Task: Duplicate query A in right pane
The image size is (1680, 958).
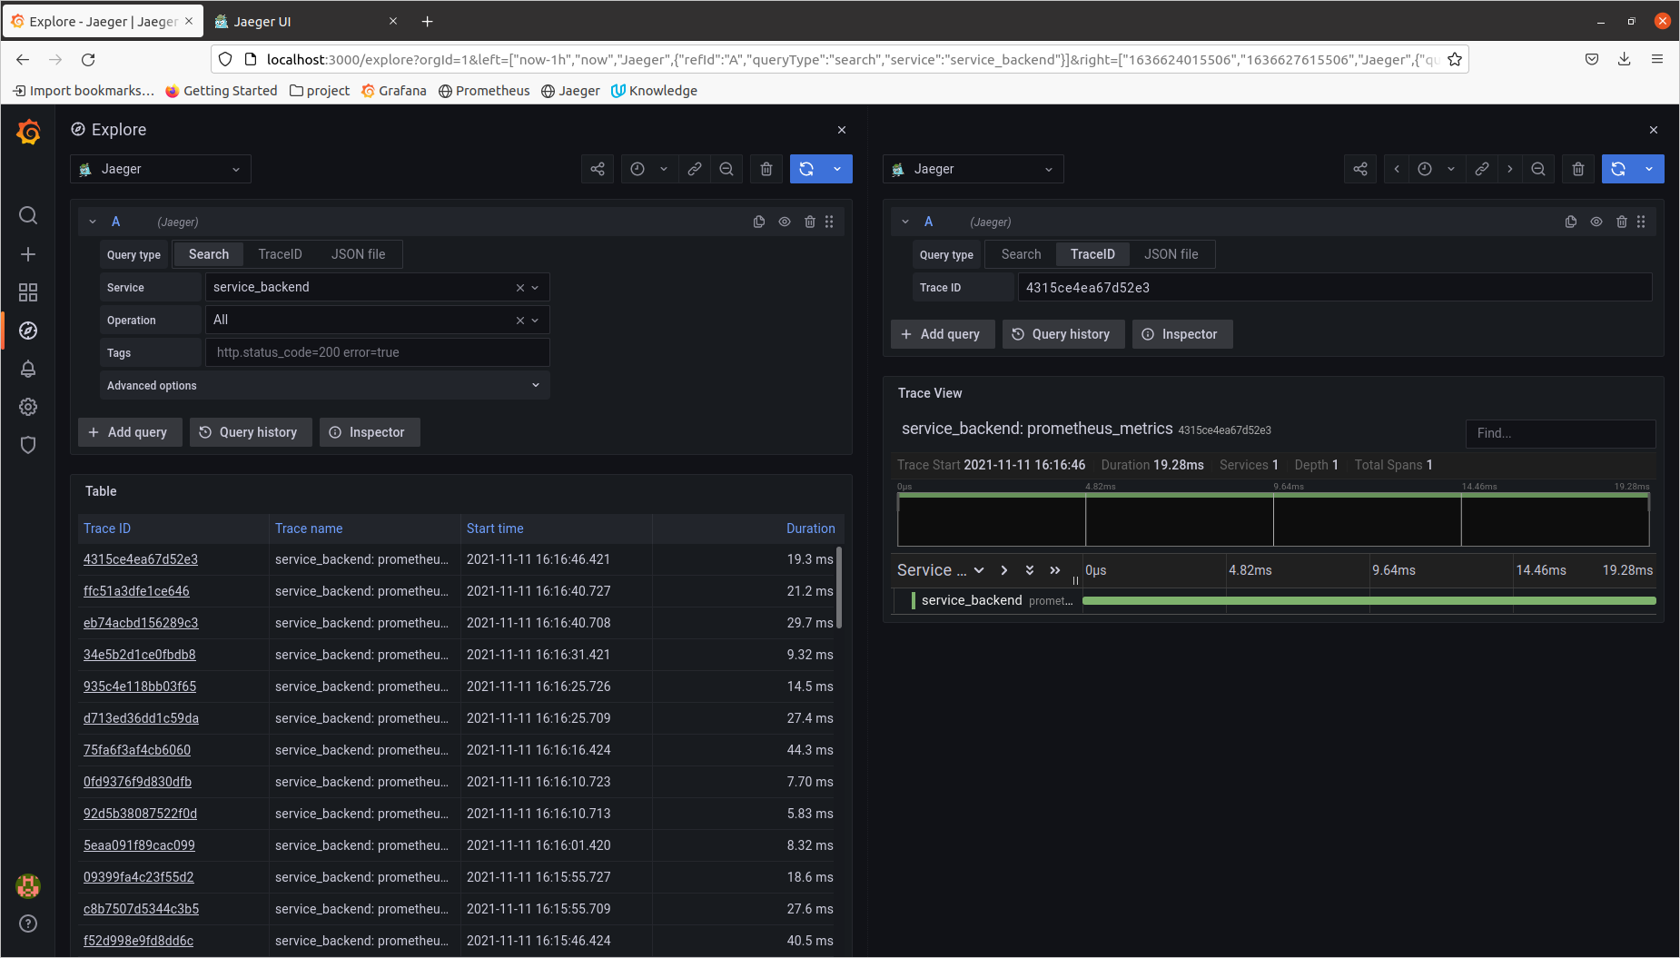Action: (1571, 222)
